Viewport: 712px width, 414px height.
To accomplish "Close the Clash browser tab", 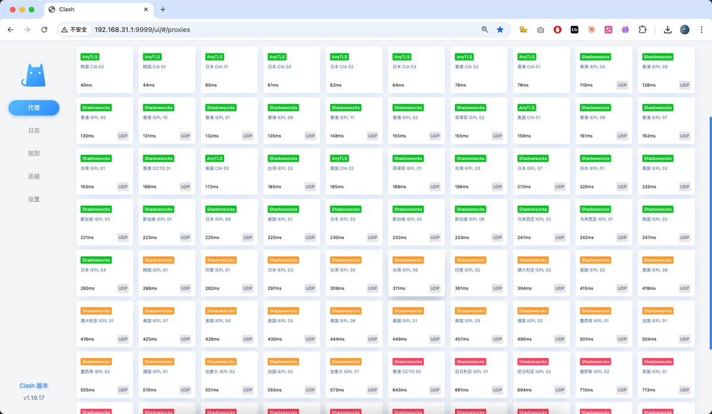I will [145, 9].
